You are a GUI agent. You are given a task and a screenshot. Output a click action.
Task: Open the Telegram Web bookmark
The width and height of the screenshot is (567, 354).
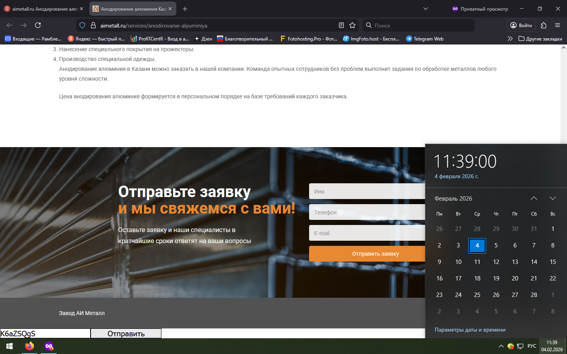point(425,39)
